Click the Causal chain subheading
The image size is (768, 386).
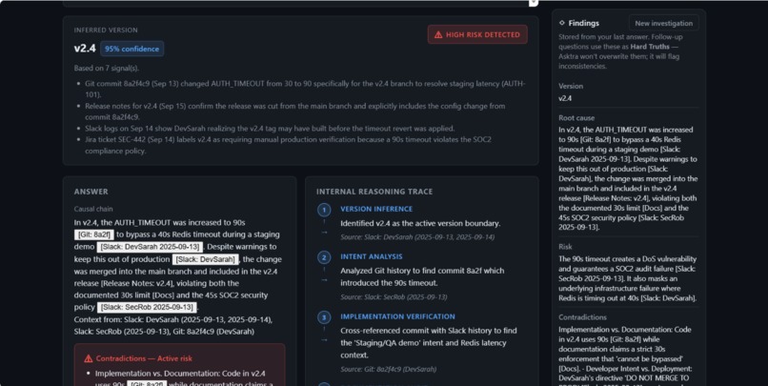[93, 209]
